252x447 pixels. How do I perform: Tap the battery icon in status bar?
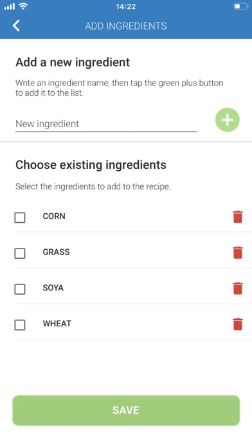coord(241,6)
